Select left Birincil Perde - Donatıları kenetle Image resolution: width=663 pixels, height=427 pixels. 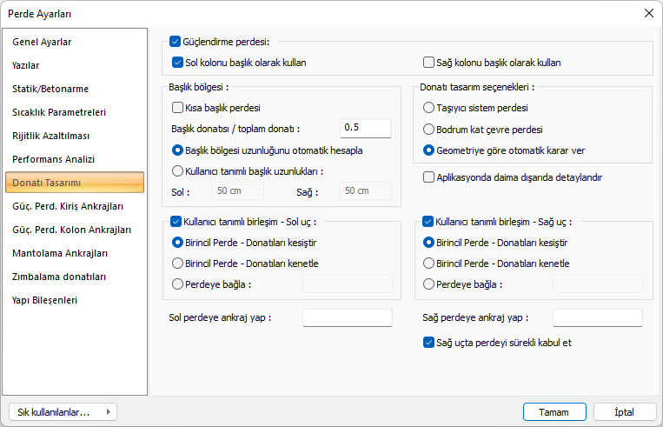178,263
